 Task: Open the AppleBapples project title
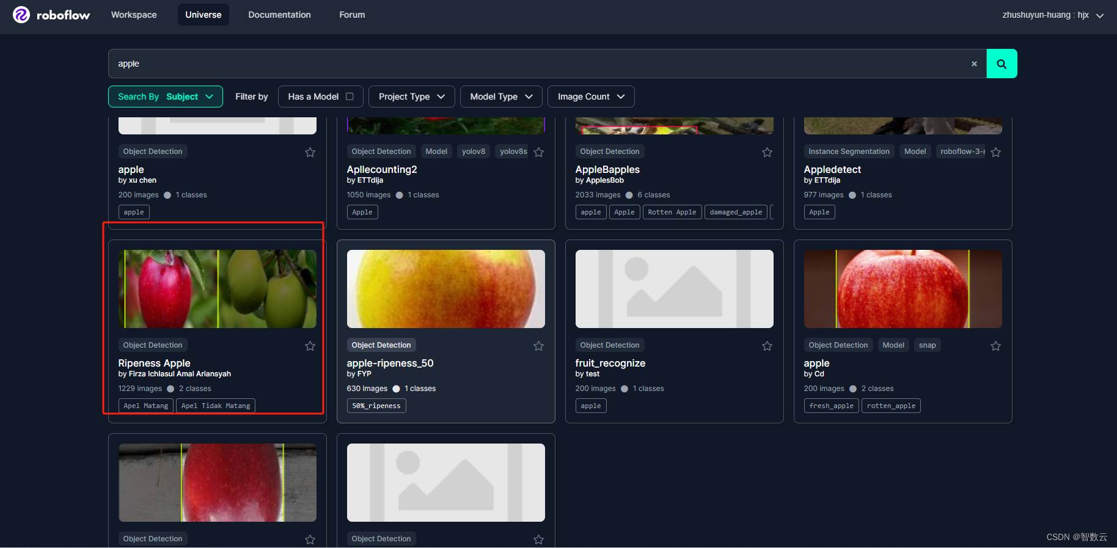click(607, 169)
